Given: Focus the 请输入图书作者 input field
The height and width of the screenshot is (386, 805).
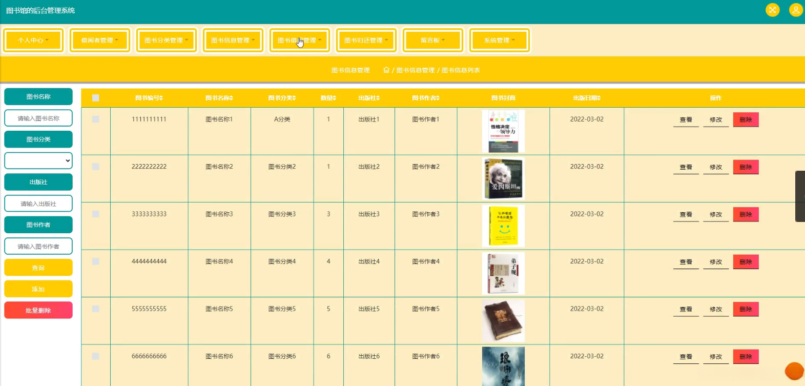Looking at the screenshot, I should (38, 246).
